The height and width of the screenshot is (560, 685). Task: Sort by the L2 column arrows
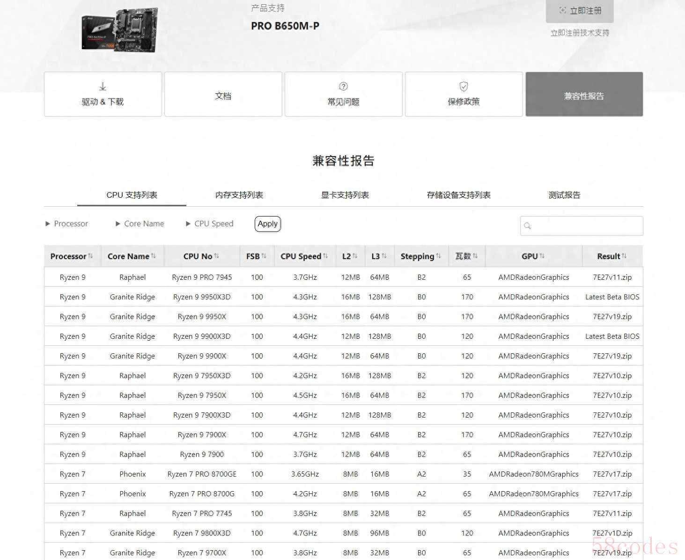[x=355, y=256]
